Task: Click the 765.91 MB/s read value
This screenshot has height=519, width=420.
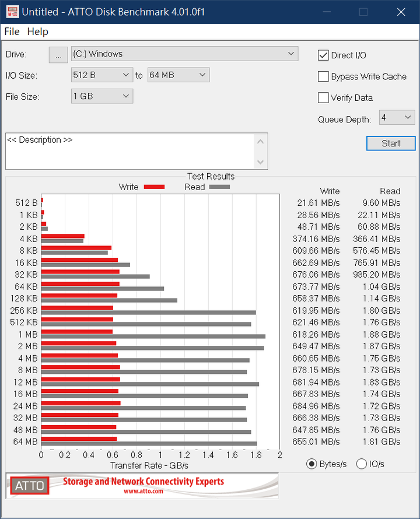Action: coord(377,263)
